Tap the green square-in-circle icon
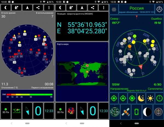The image size is (164, 127). pyautogui.click(x=132, y=98)
